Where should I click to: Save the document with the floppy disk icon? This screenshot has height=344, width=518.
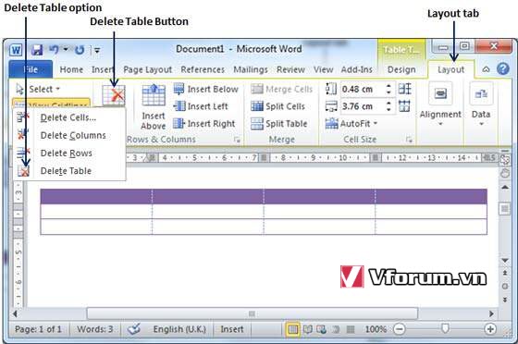[x=37, y=50]
